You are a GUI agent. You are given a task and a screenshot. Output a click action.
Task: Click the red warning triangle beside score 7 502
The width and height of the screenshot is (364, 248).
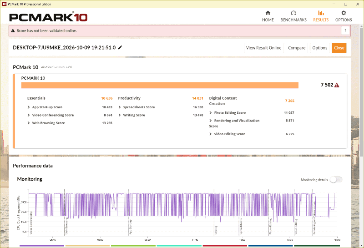tap(337, 85)
